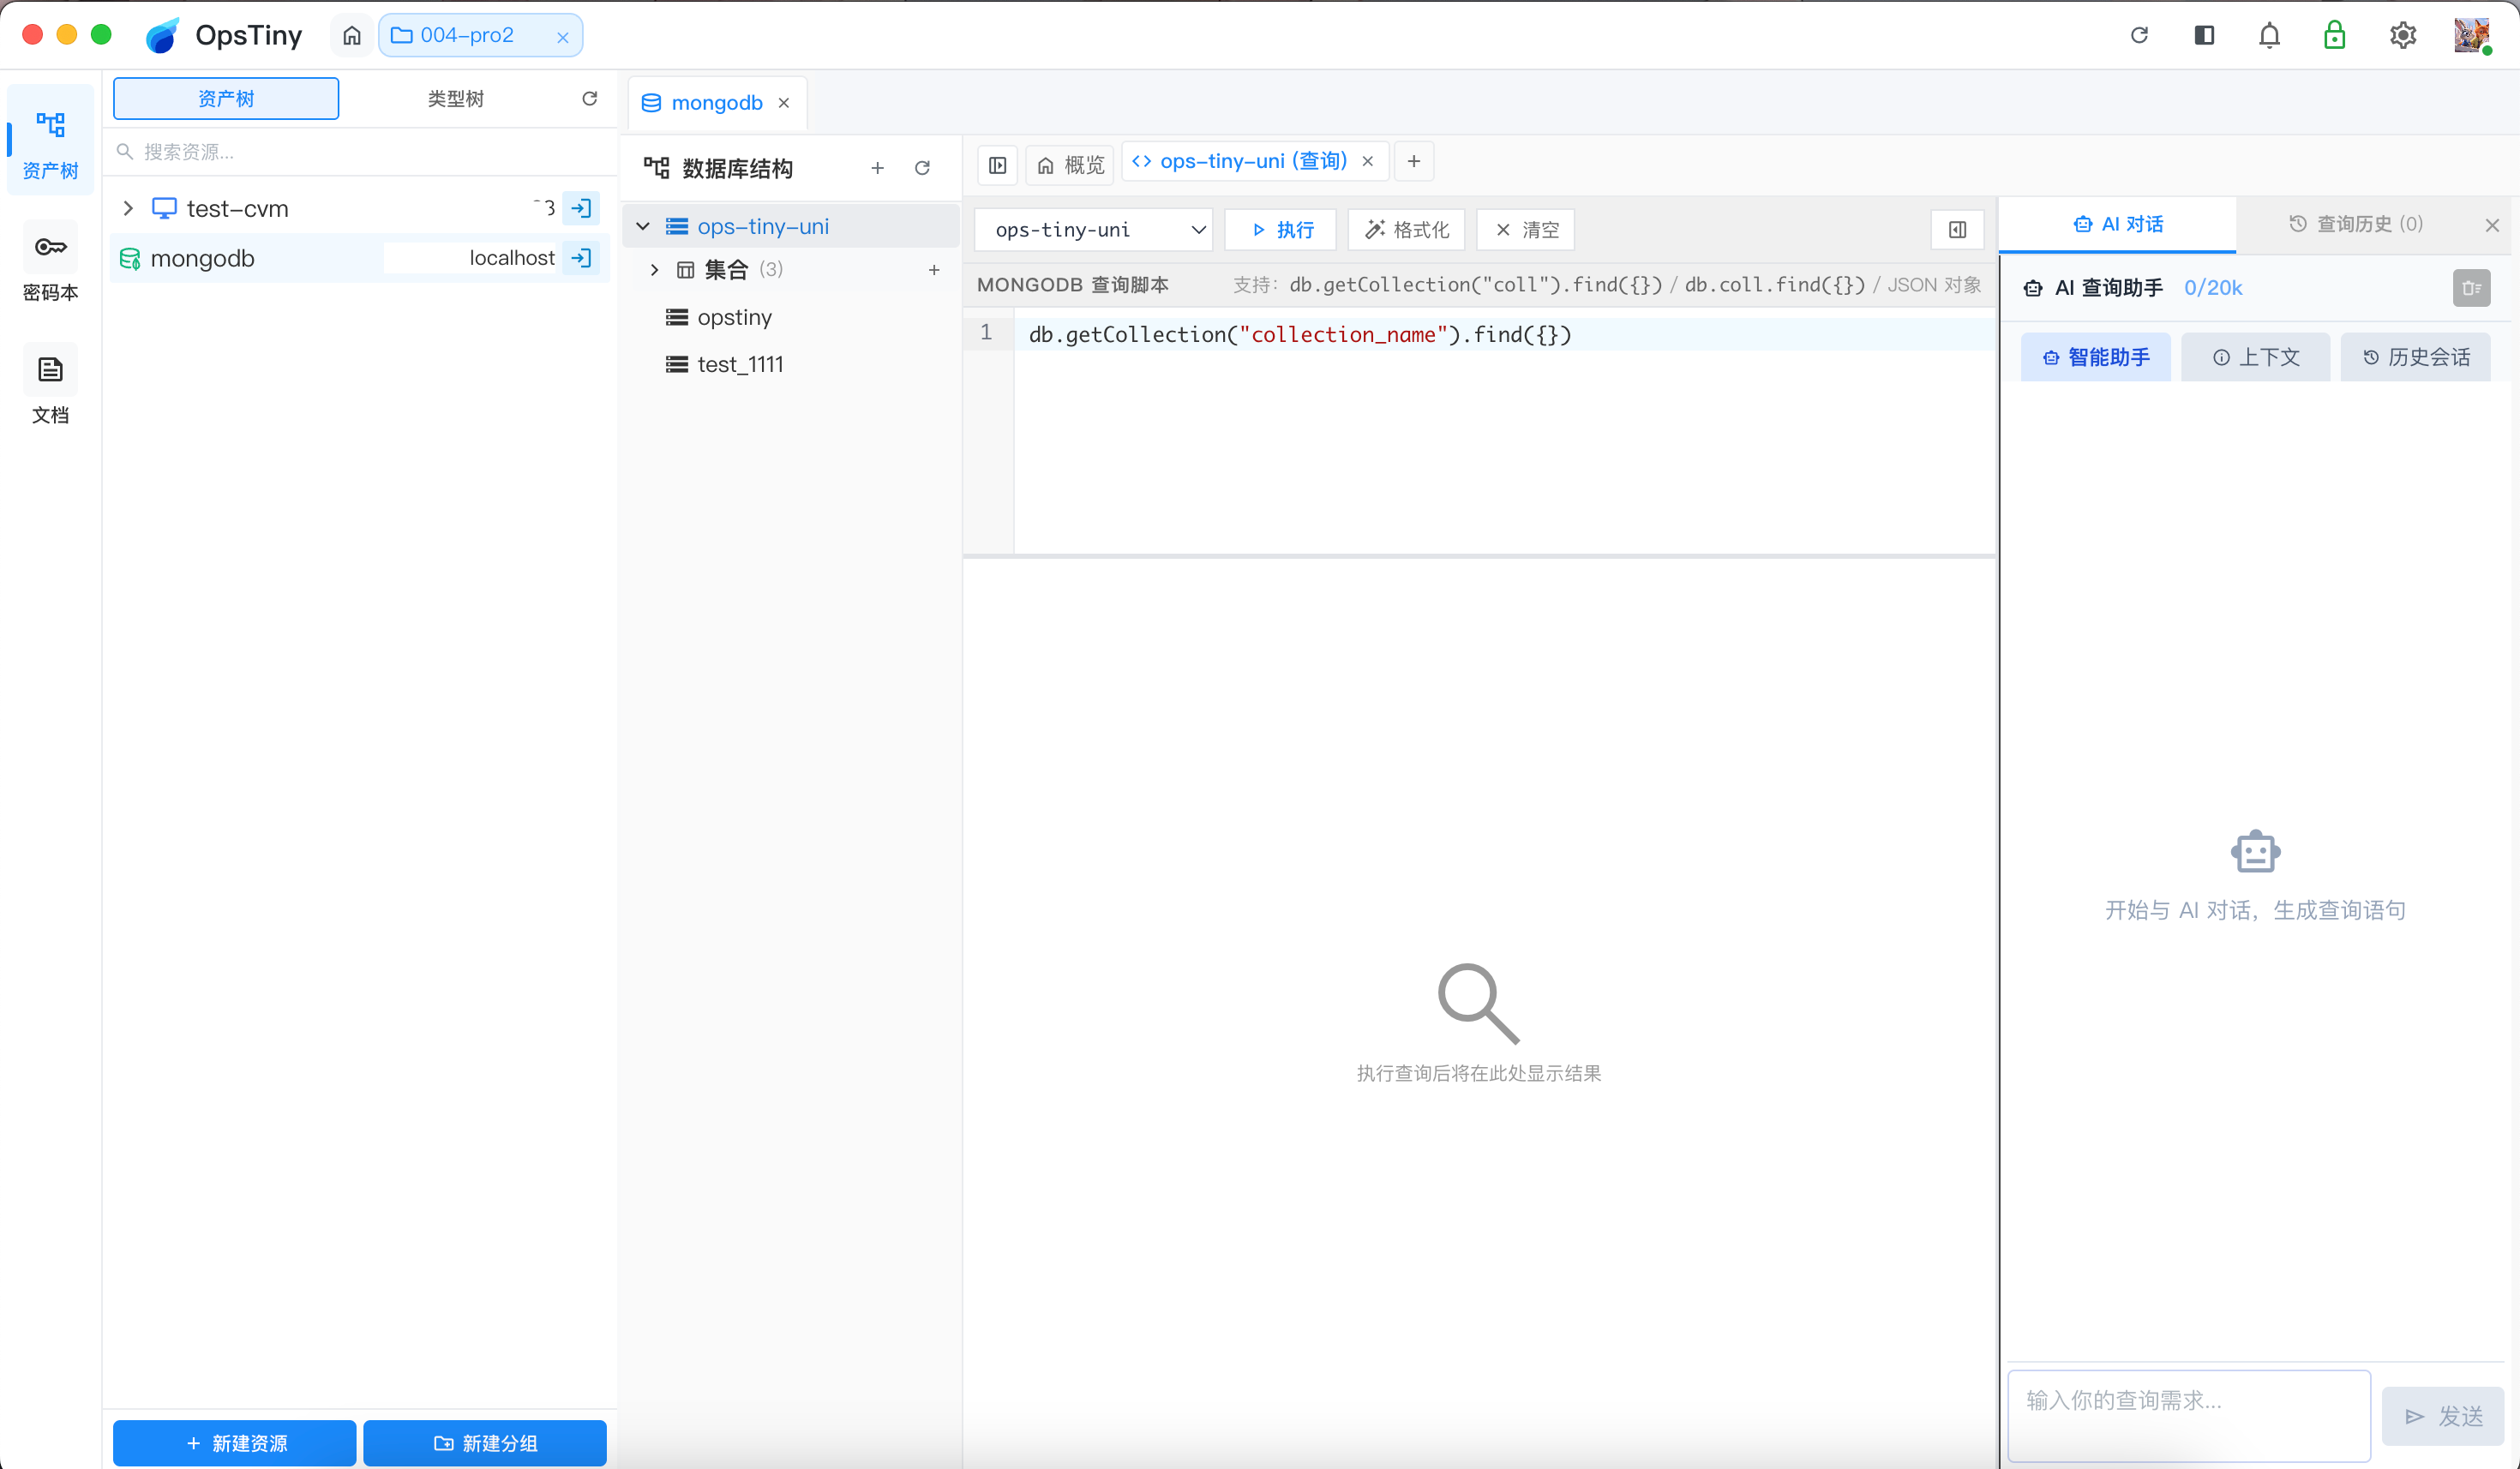Click the 0/20k token counter

click(x=2213, y=288)
